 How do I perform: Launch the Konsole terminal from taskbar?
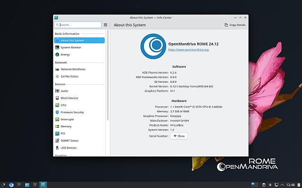pos(35,185)
